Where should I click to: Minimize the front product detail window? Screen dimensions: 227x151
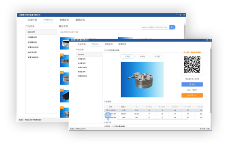pyautogui.click(x=204, y=40)
